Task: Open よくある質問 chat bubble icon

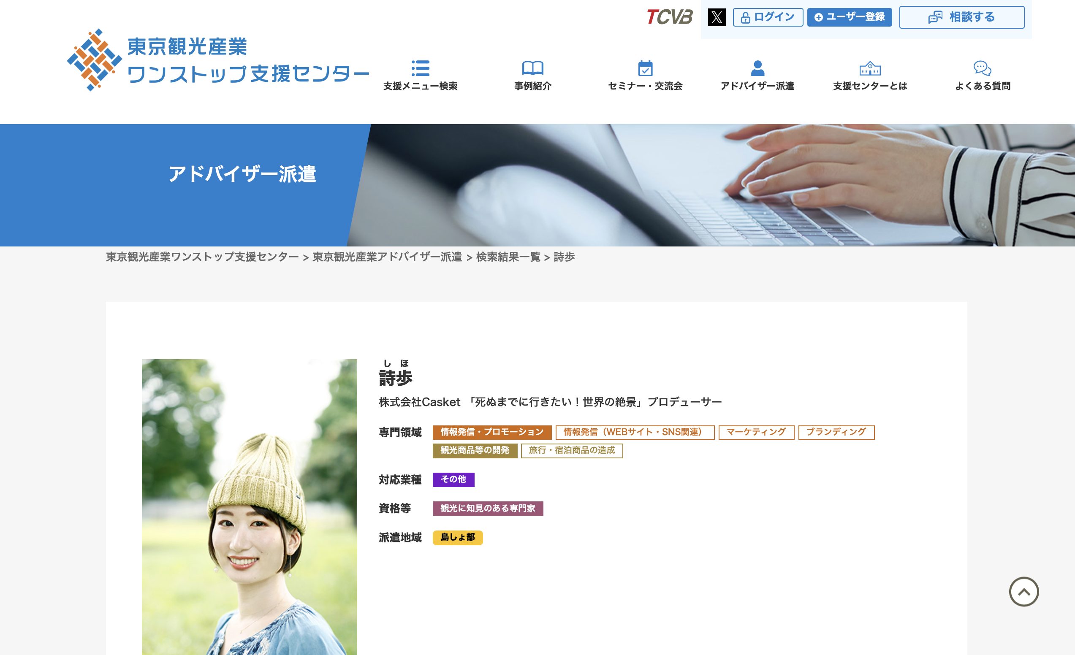Action: (982, 68)
